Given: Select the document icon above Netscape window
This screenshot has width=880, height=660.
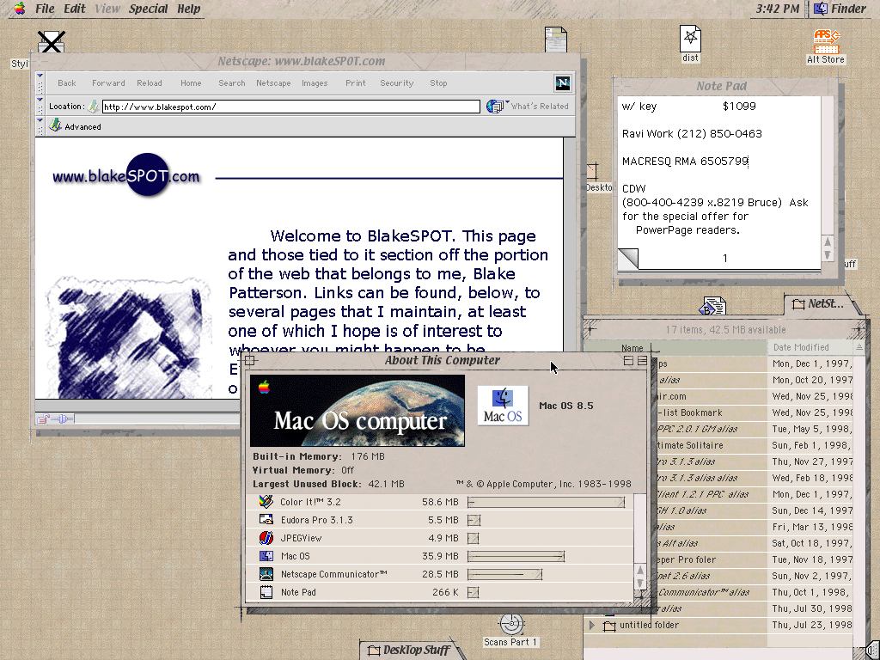Looking at the screenshot, I should tap(556, 40).
